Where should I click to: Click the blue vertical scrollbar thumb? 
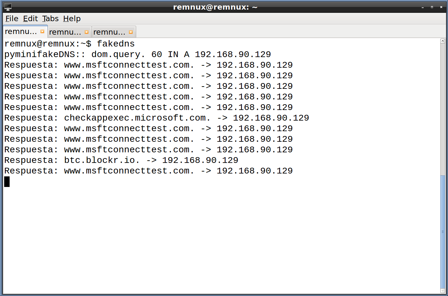coord(443,231)
